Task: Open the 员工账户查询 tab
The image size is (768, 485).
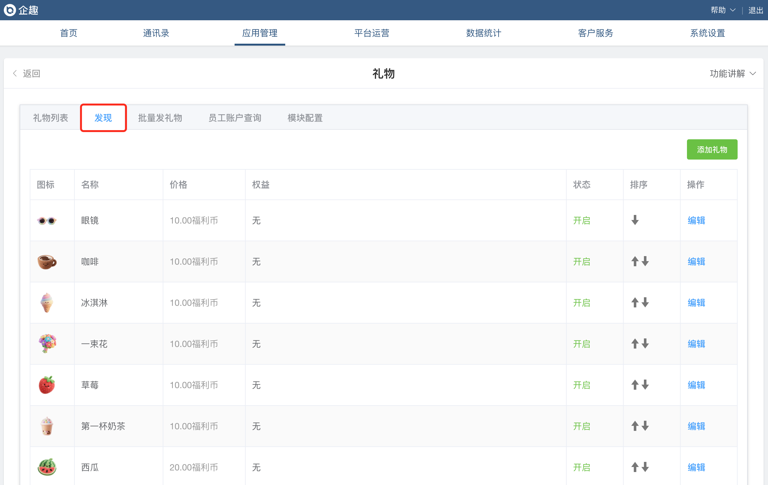Action: click(235, 118)
